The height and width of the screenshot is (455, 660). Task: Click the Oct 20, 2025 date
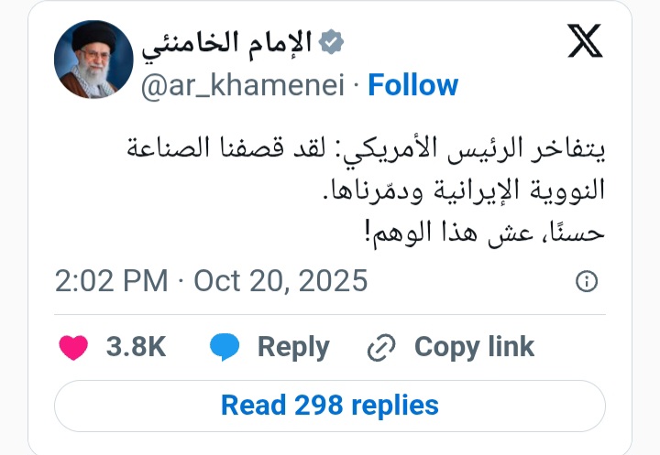[281, 280]
